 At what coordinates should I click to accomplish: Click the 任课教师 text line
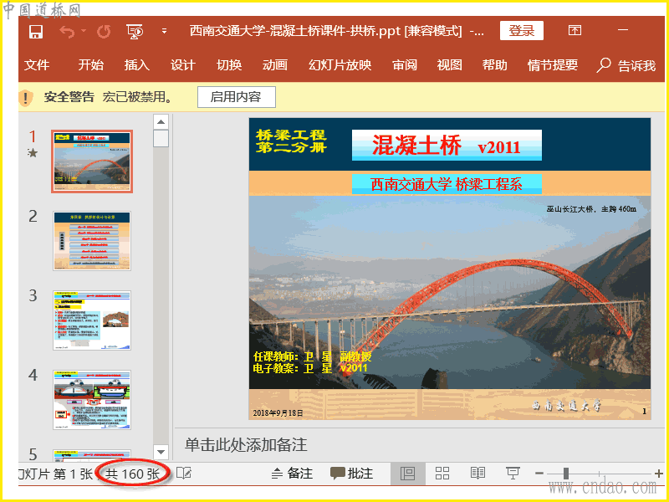312,357
